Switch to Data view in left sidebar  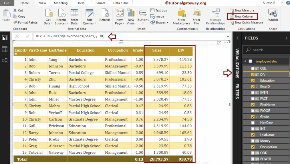click(x=5, y=49)
